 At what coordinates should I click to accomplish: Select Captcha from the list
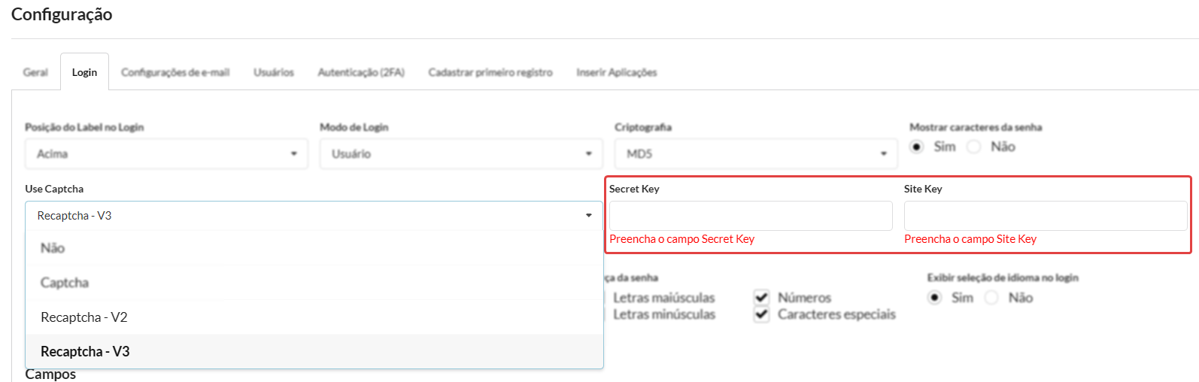coord(65,283)
